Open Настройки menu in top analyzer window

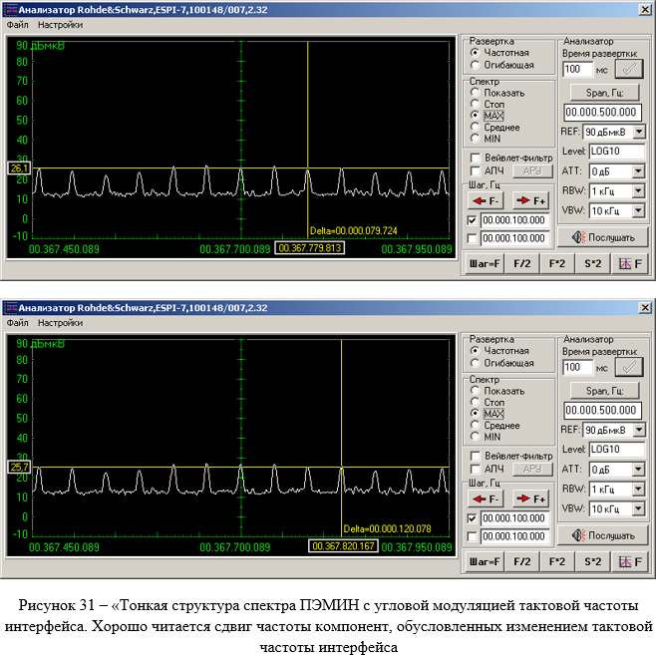[x=60, y=25]
